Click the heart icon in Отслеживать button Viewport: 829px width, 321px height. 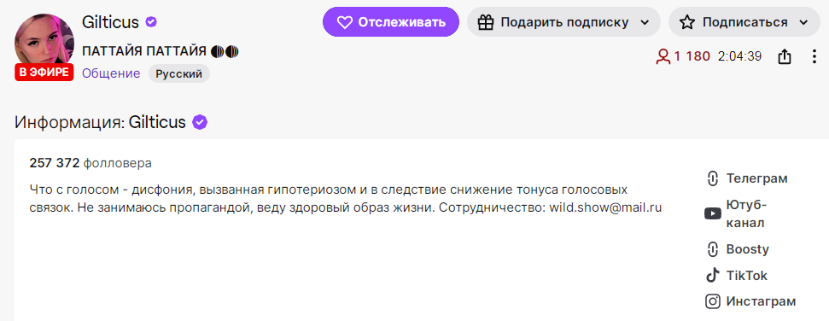(x=345, y=22)
